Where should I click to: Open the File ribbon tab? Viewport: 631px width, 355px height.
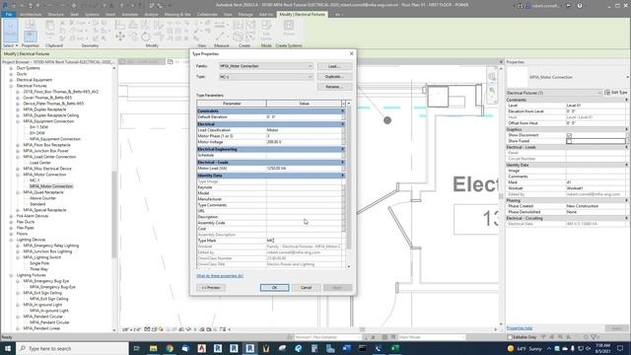coord(9,14)
